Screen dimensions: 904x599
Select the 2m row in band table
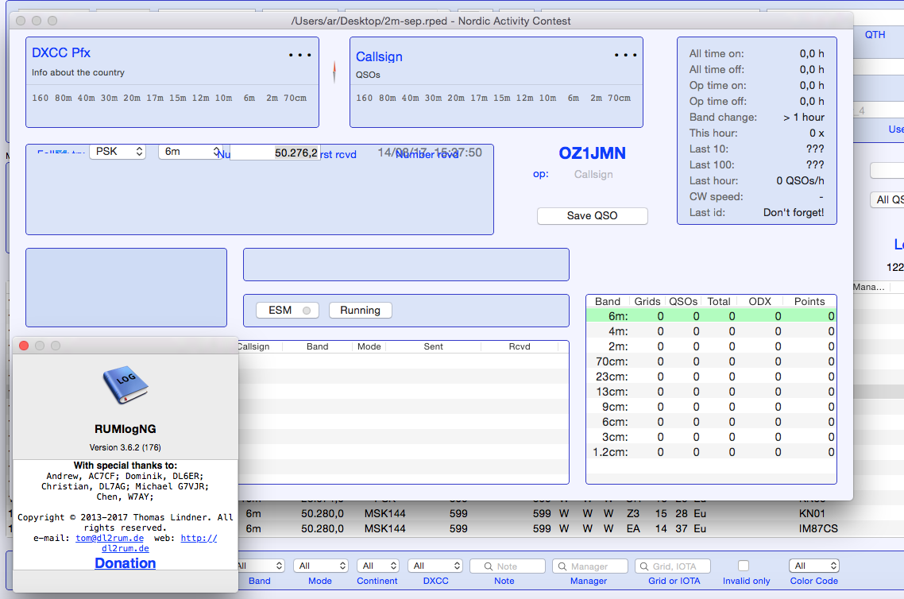[710, 346]
